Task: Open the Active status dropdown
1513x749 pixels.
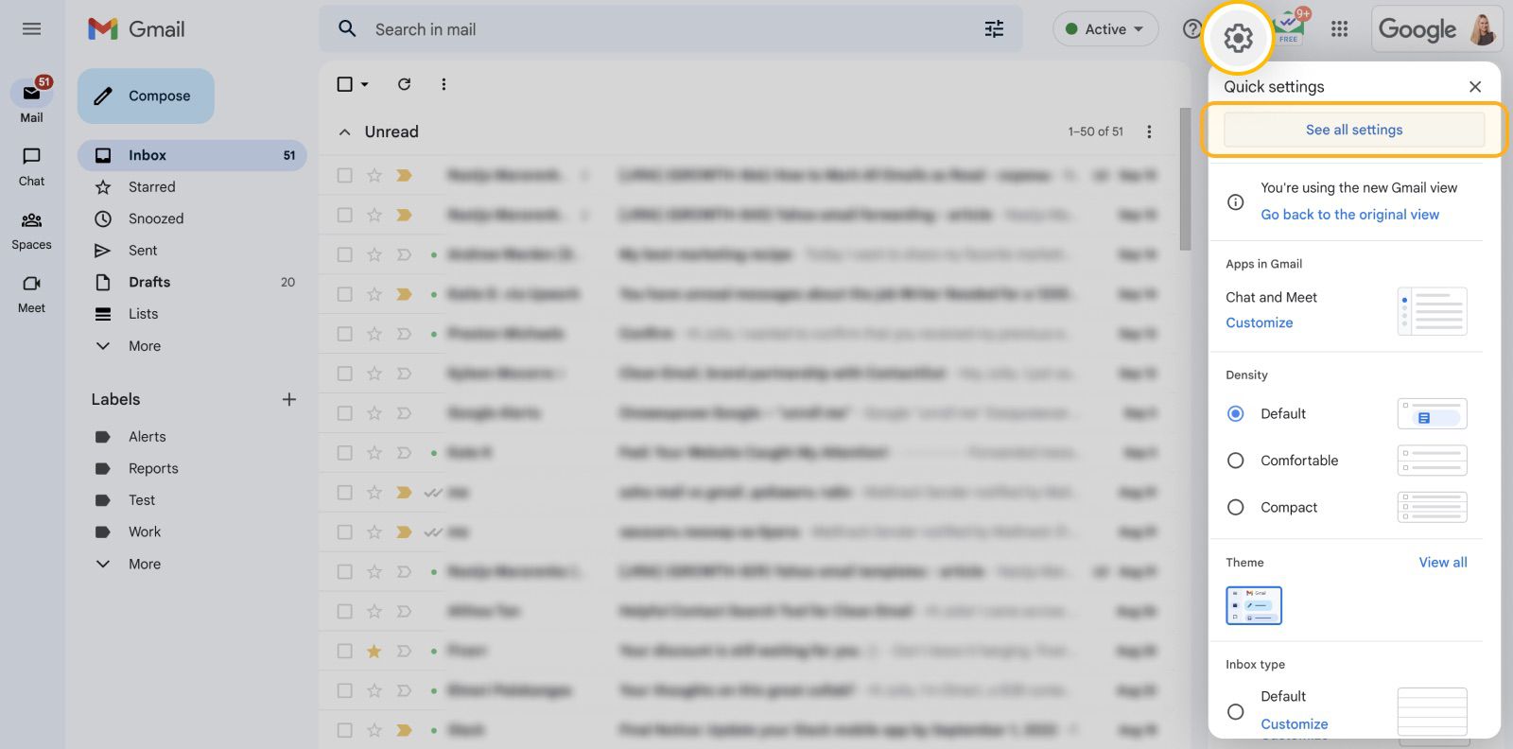Action: pos(1104,29)
